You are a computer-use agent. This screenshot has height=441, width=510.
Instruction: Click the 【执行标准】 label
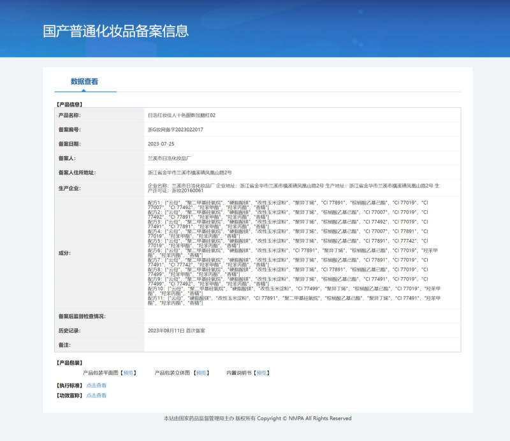pos(69,386)
